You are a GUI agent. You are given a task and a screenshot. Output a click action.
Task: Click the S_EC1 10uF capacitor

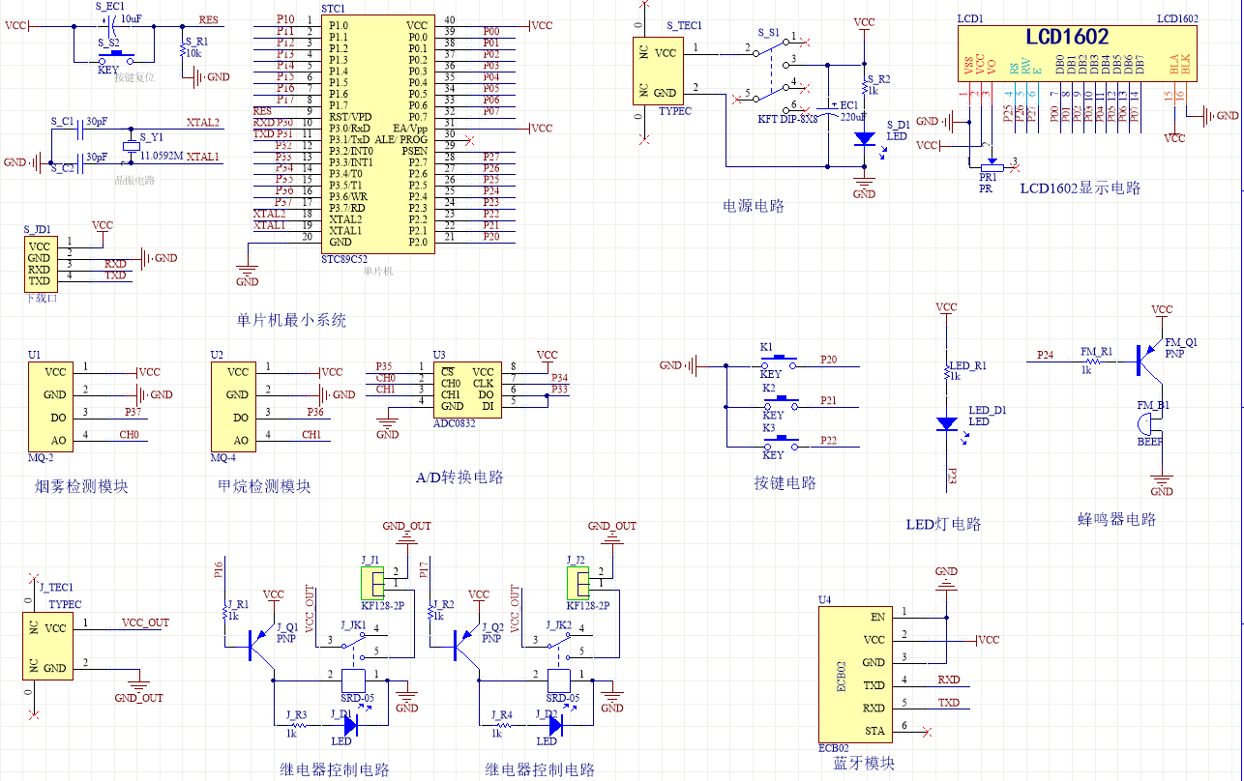tap(110, 26)
